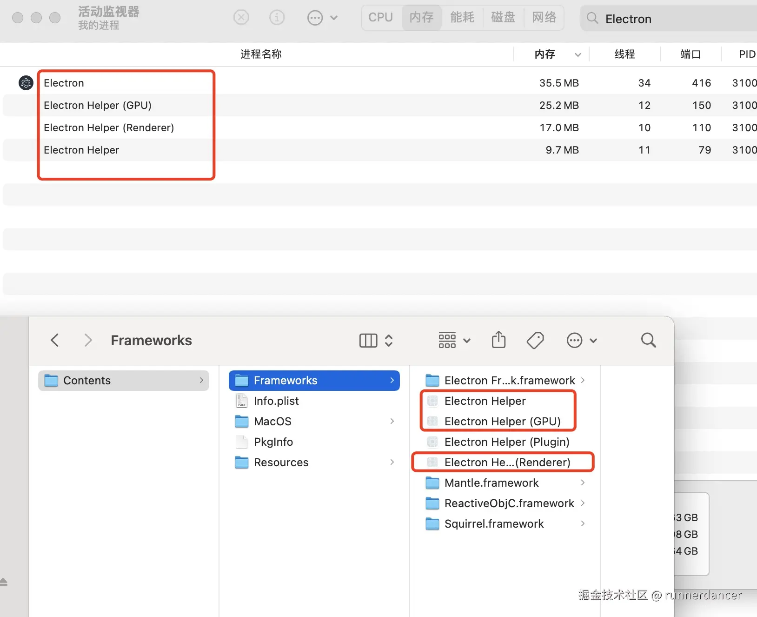Click the PkgInfo document icon
The height and width of the screenshot is (617, 757).
242,442
